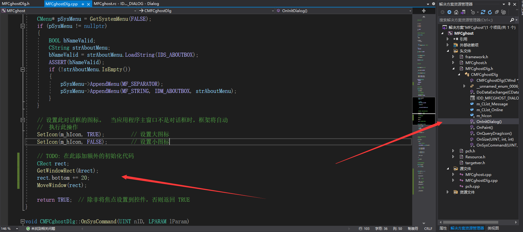
Task: Open the search options dropdown in Solution Explorer
Action: [516, 20]
